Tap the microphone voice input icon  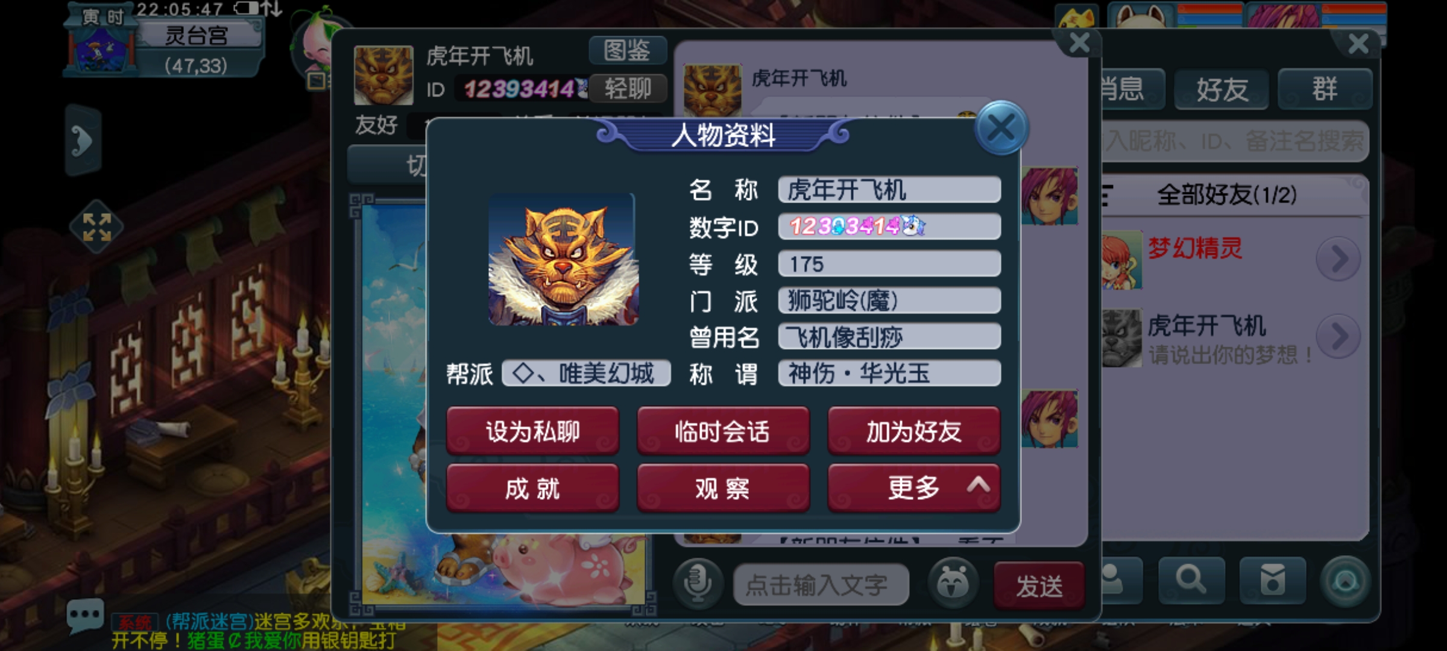(698, 583)
